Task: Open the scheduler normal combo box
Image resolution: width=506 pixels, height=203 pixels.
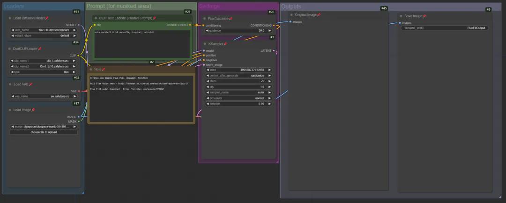Action: click(x=238, y=98)
